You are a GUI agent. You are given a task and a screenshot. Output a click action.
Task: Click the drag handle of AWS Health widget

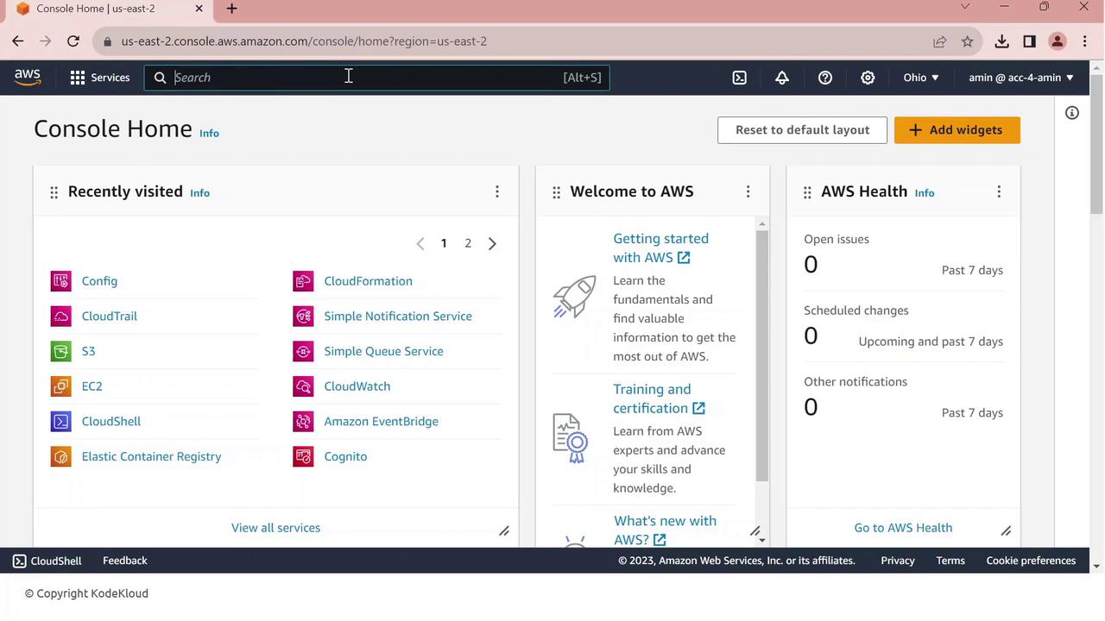pos(807,192)
